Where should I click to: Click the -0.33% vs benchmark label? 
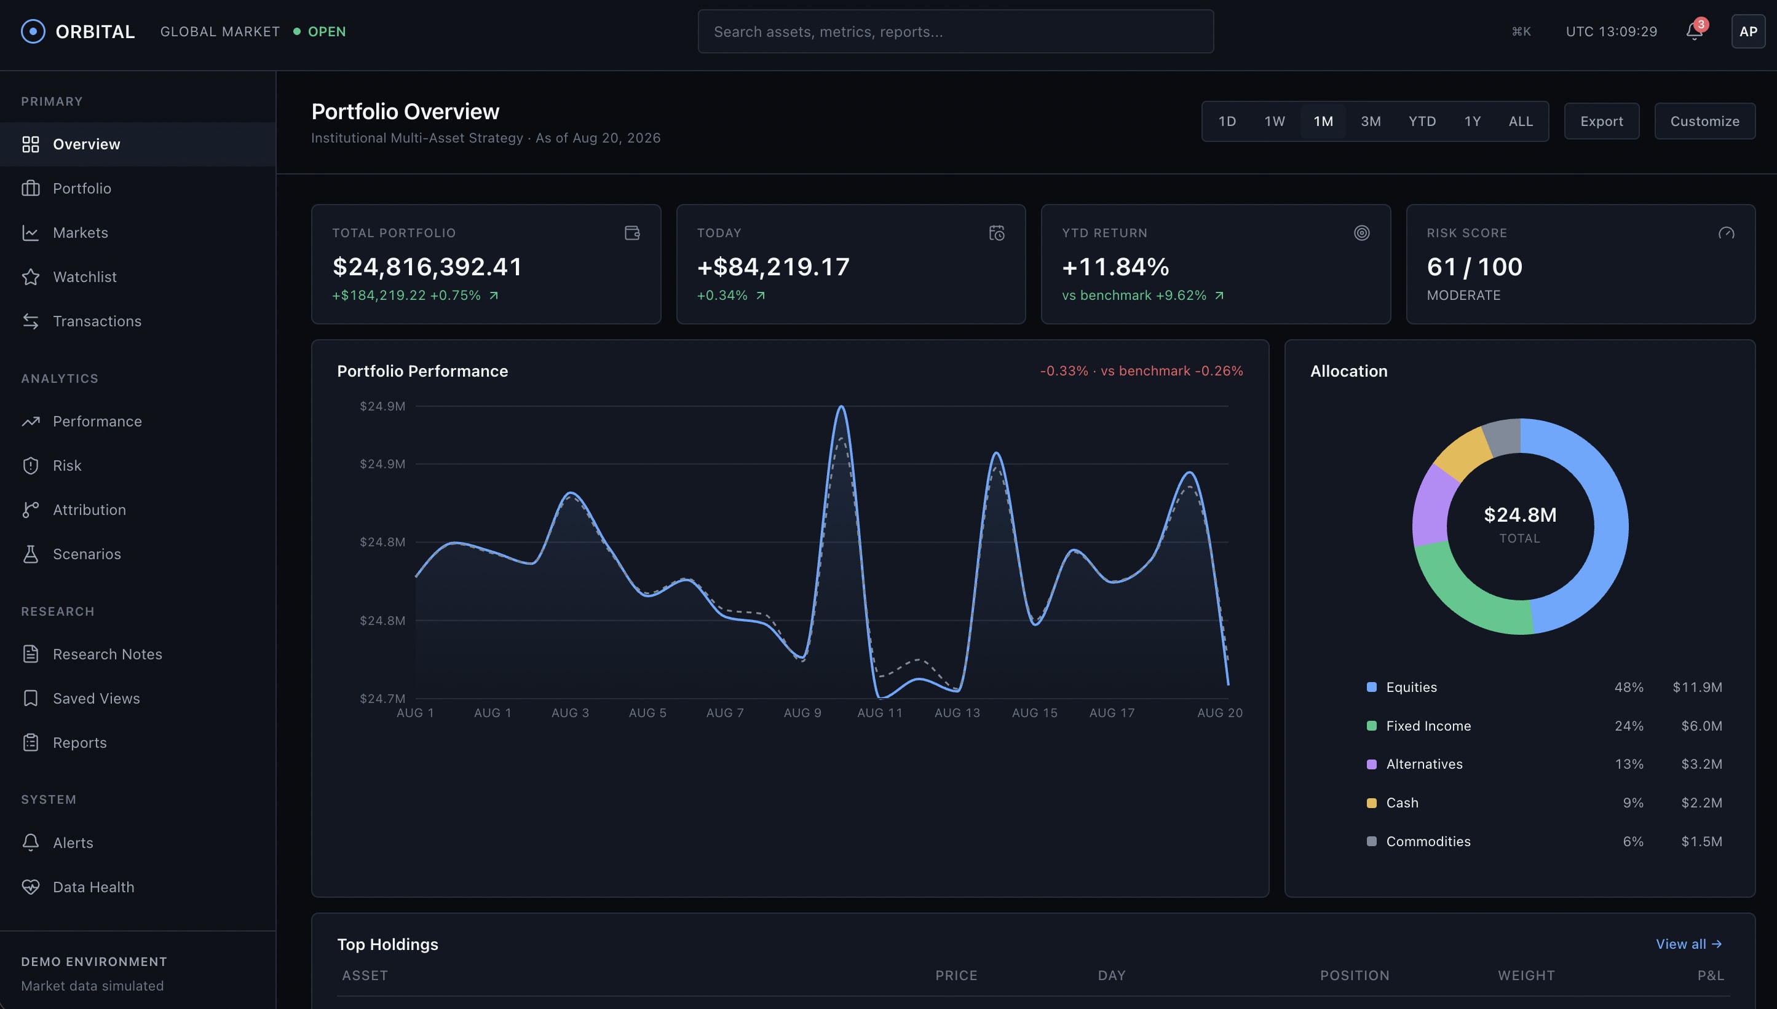point(1141,371)
